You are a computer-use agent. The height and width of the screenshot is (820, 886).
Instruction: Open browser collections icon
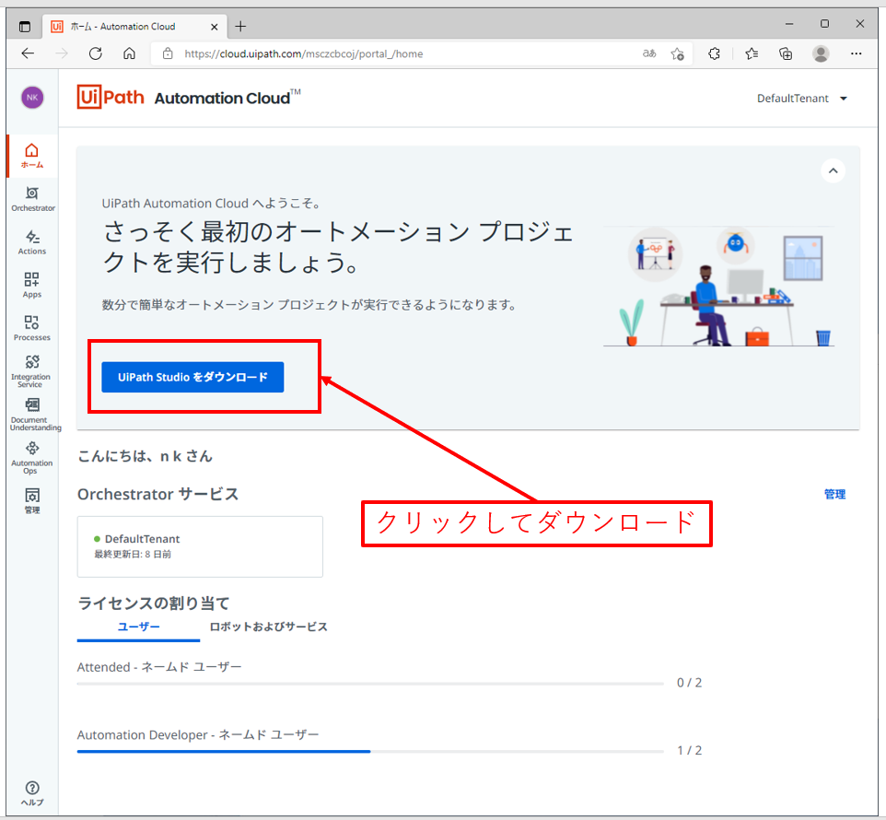pyautogui.click(x=786, y=53)
